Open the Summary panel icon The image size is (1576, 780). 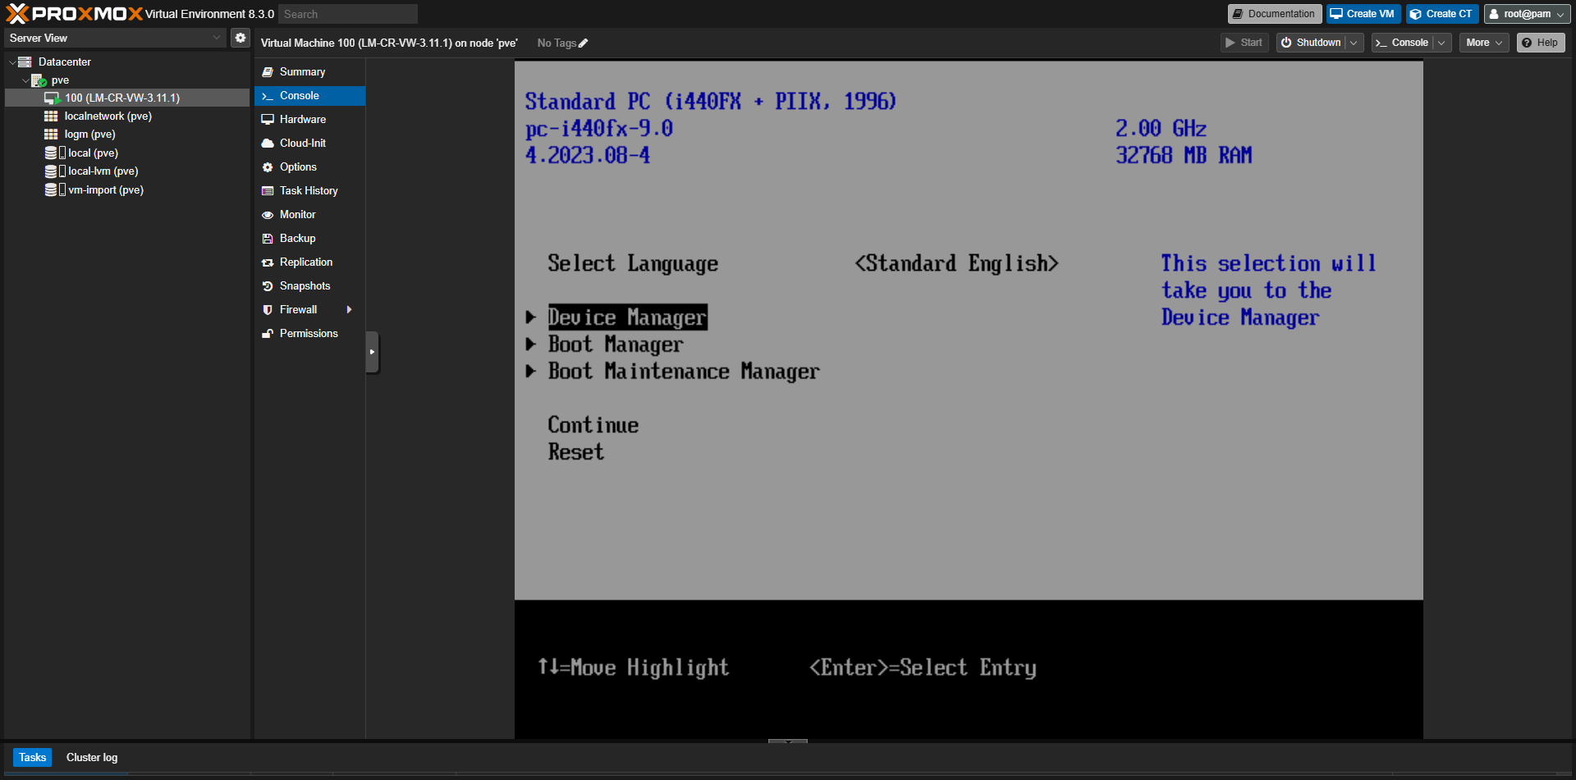tap(268, 71)
